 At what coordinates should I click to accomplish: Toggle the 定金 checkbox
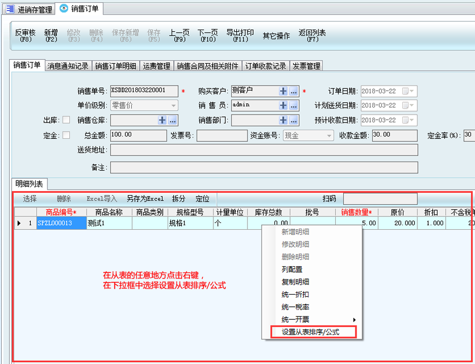point(66,135)
